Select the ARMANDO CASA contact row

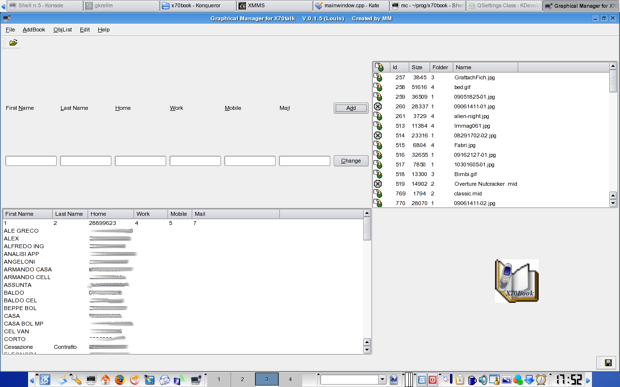[28, 269]
